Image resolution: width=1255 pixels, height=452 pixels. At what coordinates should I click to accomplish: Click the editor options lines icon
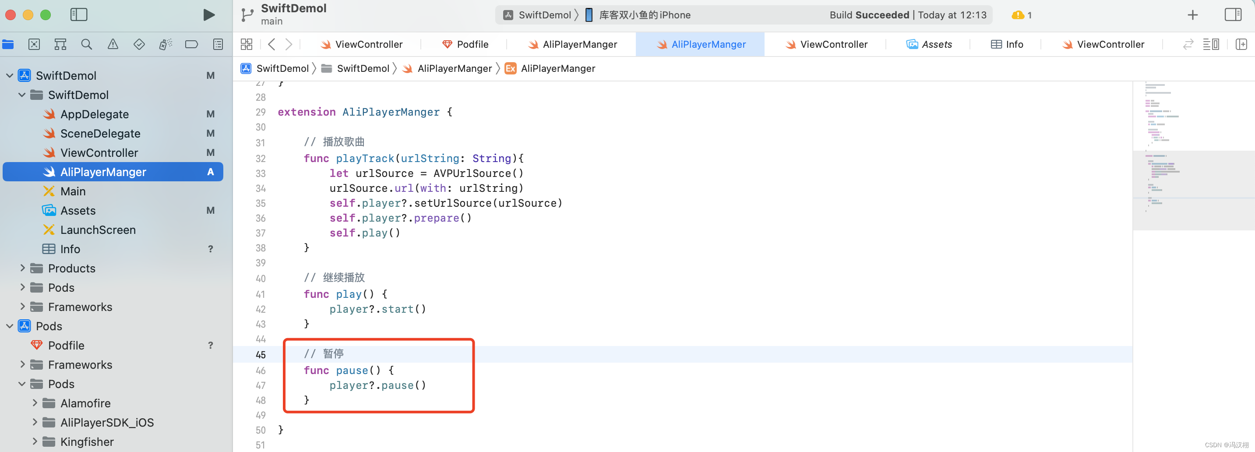click(x=1211, y=44)
